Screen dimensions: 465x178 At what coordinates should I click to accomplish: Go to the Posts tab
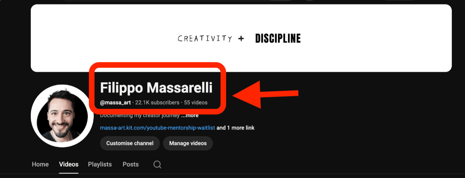point(130,164)
